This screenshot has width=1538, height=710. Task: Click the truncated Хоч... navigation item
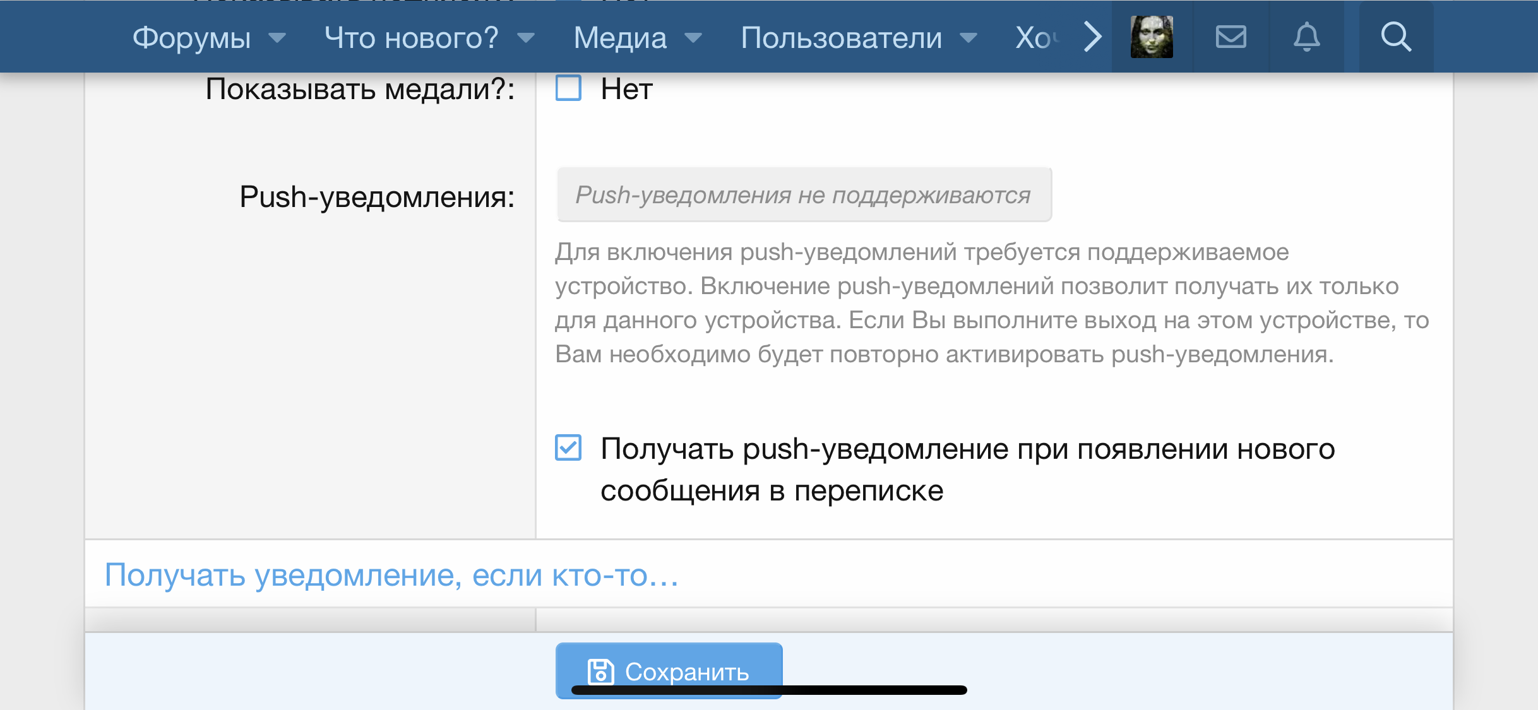tap(1038, 37)
